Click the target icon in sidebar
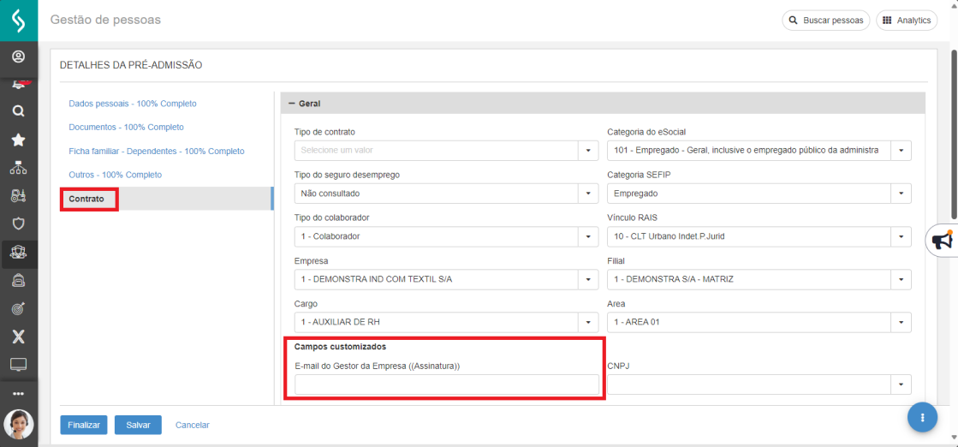 [x=18, y=308]
